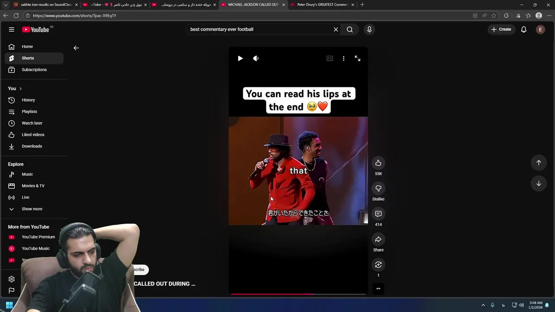Open Report history flag icon
The height and width of the screenshot is (312, 555).
[x=12, y=290]
